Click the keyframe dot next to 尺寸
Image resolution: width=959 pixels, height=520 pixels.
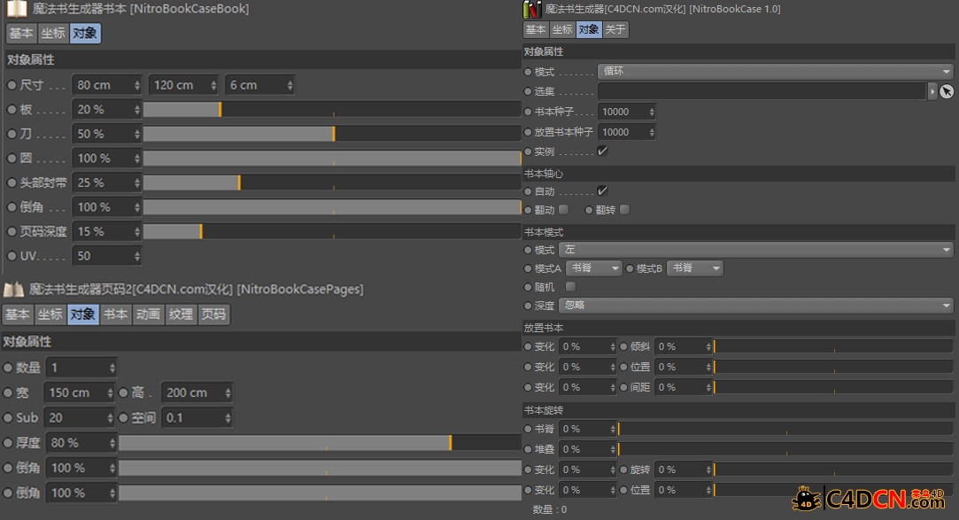tap(12, 85)
